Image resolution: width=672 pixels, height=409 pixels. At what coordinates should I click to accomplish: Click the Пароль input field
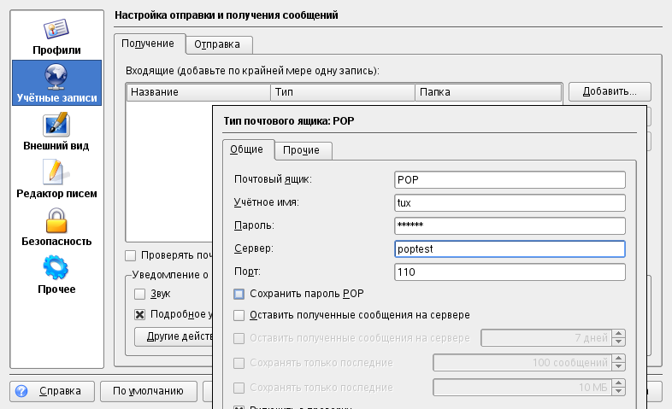tap(510, 225)
